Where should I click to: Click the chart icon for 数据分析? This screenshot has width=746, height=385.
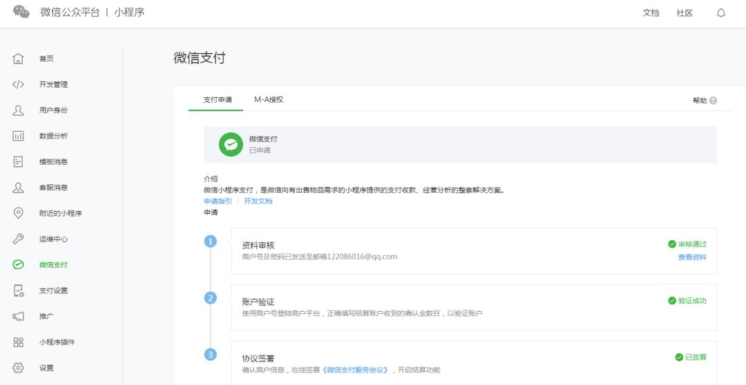point(18,136)
